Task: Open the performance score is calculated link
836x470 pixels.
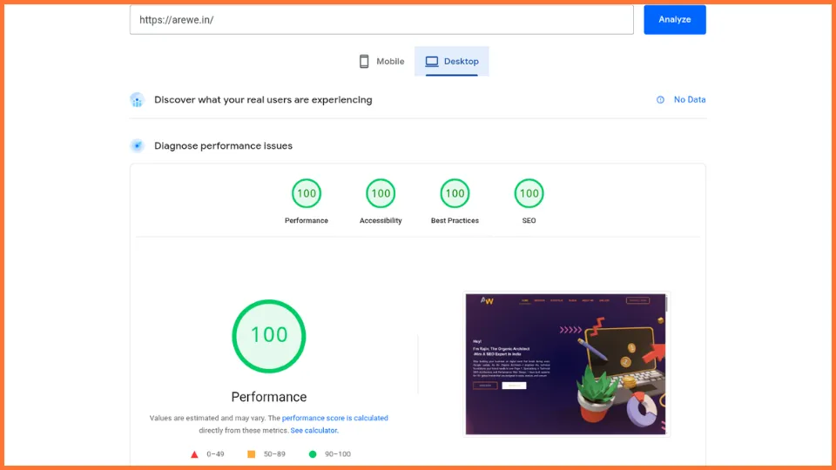Action: (x=334, y=418)
